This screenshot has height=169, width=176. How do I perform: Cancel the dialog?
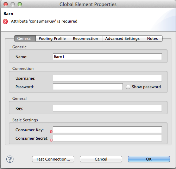coord(101,159)
